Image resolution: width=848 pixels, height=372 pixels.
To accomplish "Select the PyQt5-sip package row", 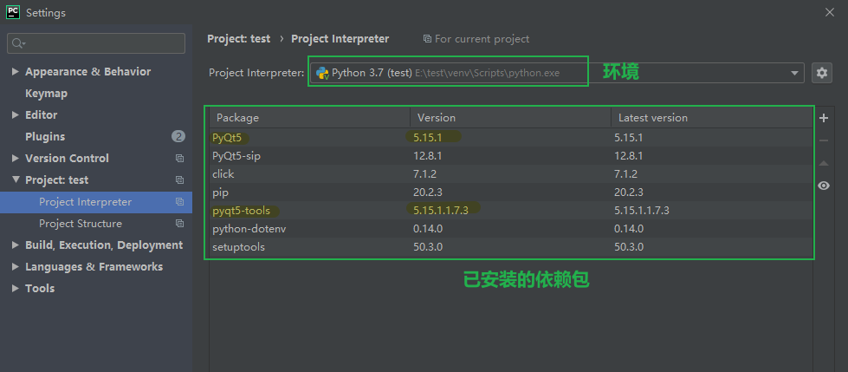I will pos(511,156).
